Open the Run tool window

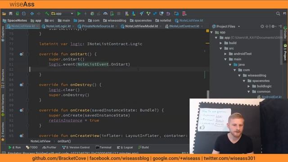[x=15, y=148]
